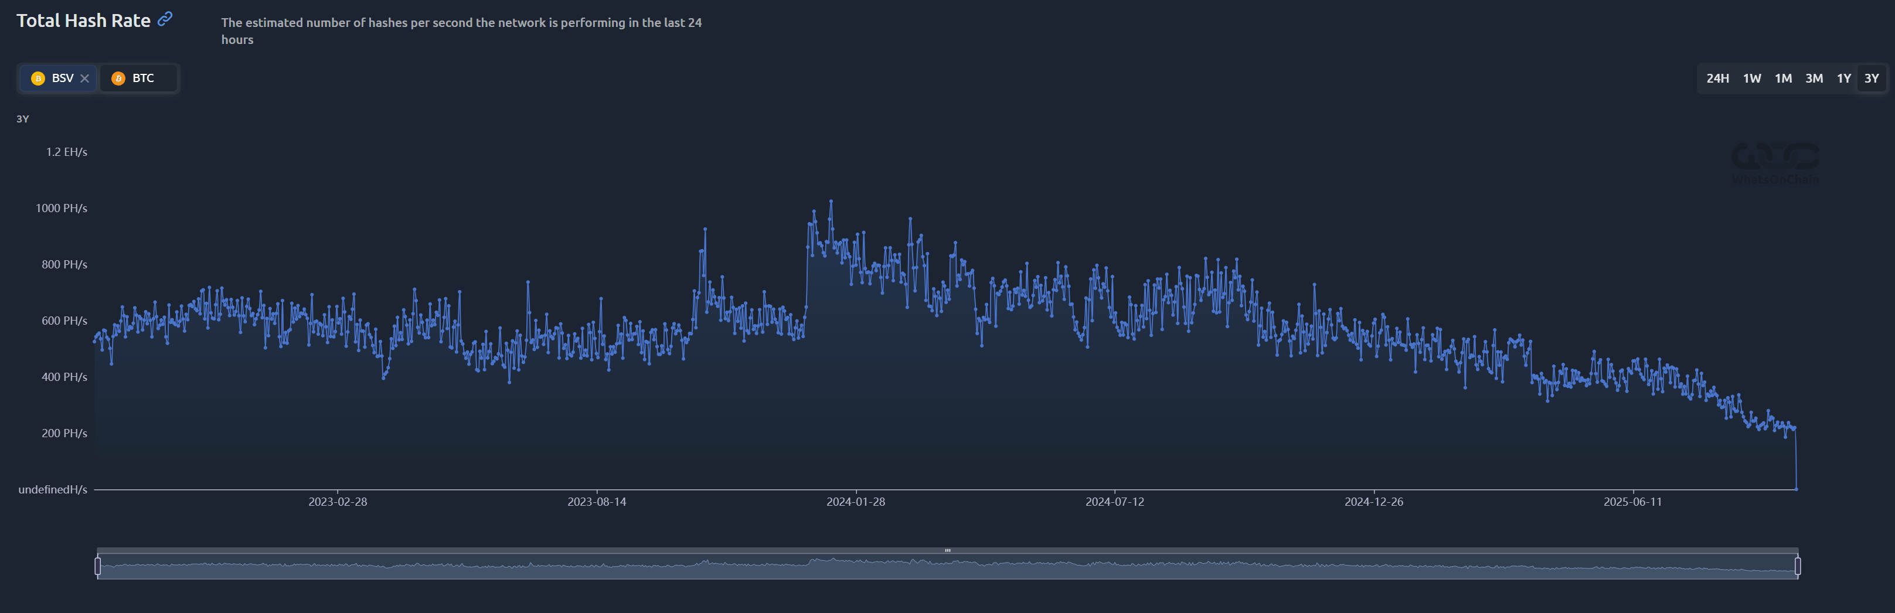
Task: Click the 2024-01-28 axis date label
Action: [x=856, y=502]
